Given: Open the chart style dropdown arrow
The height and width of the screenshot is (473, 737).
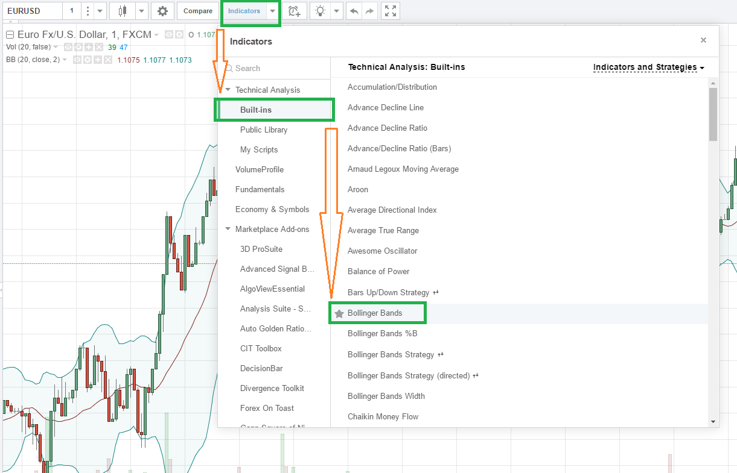Looking at the screenshot, I should tap(142, 11).
